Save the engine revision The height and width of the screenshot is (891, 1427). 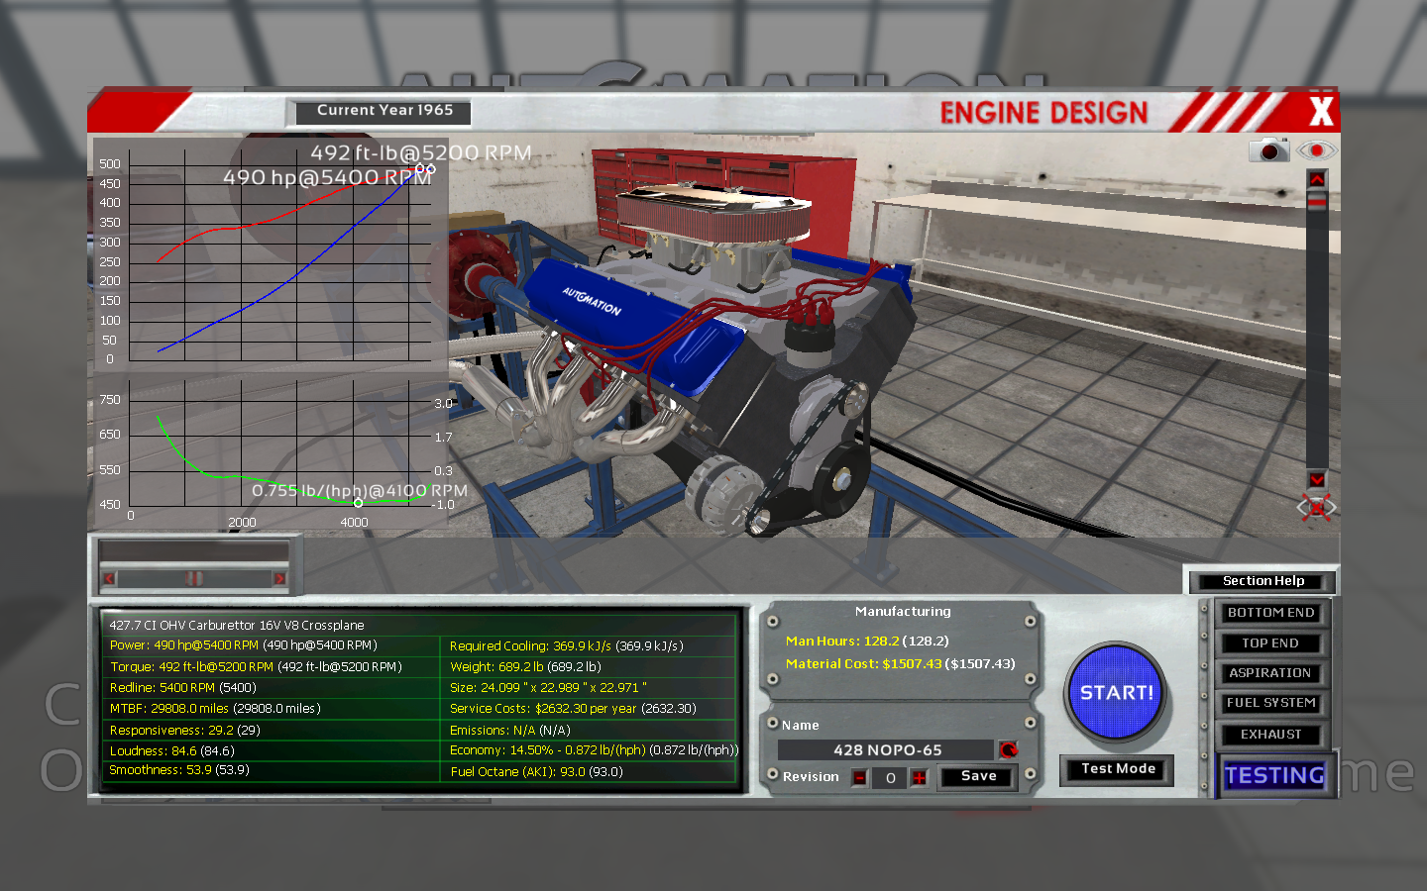coord(978,776)
